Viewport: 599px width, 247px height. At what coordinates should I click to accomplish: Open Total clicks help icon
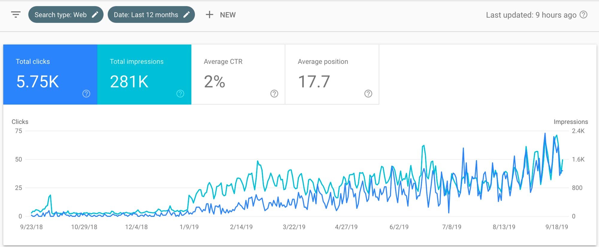click(x=86, y=94)
